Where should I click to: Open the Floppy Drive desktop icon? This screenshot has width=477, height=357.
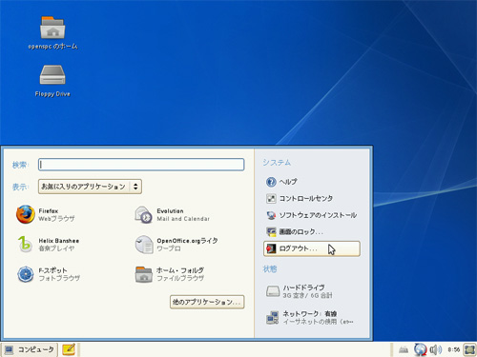tap(52, 81)
